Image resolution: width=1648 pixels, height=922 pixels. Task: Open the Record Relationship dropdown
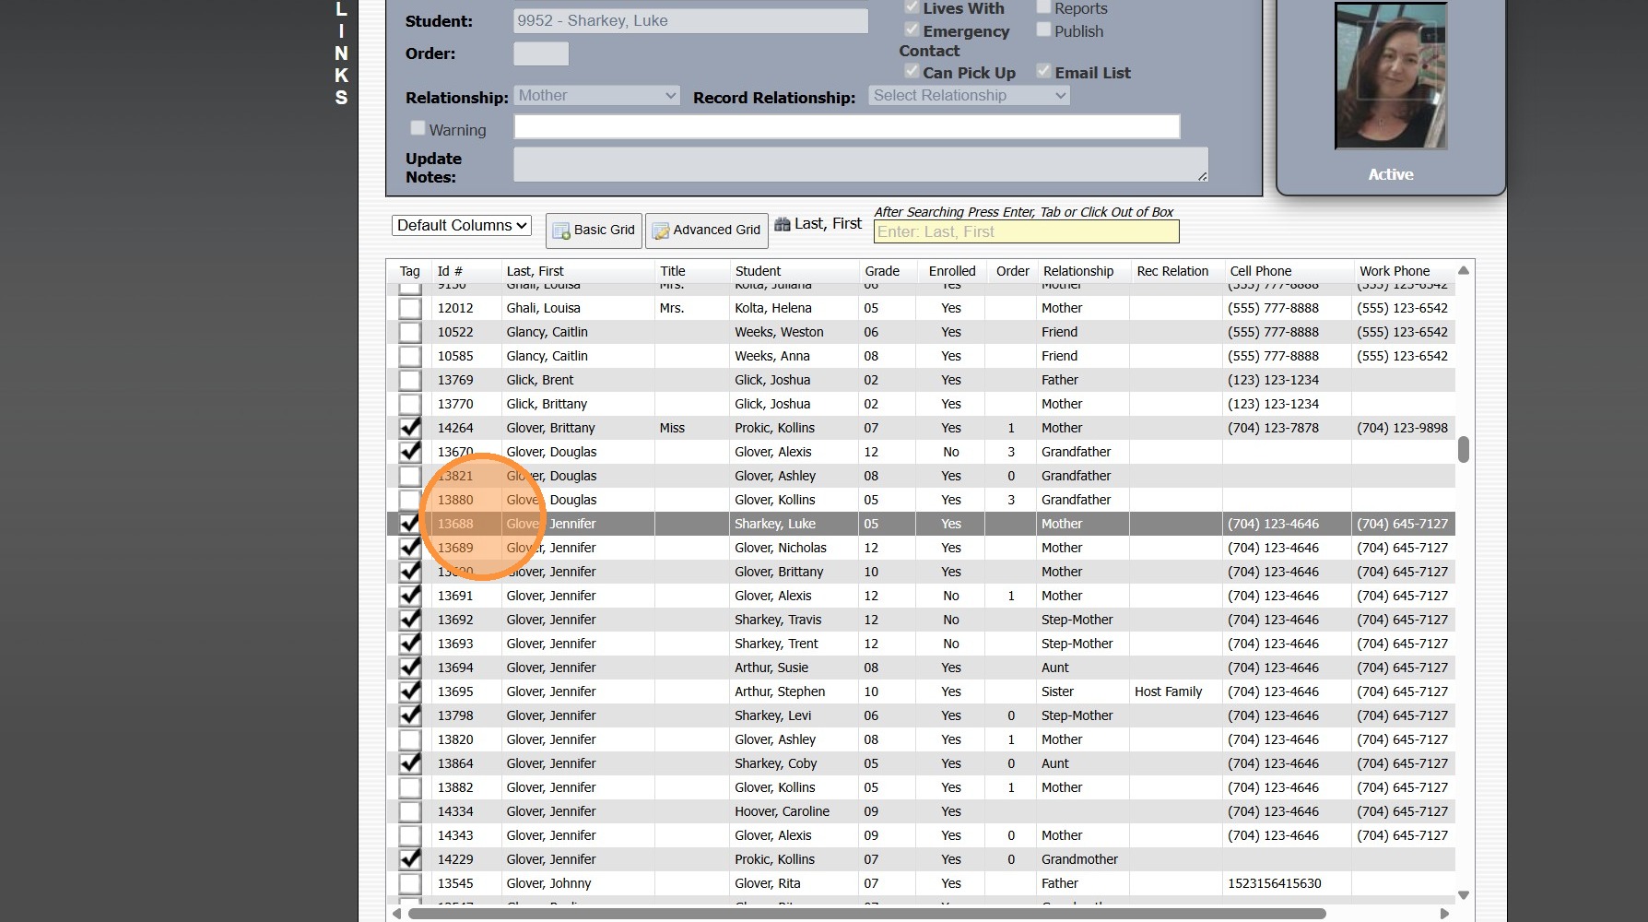coord(969,95)
